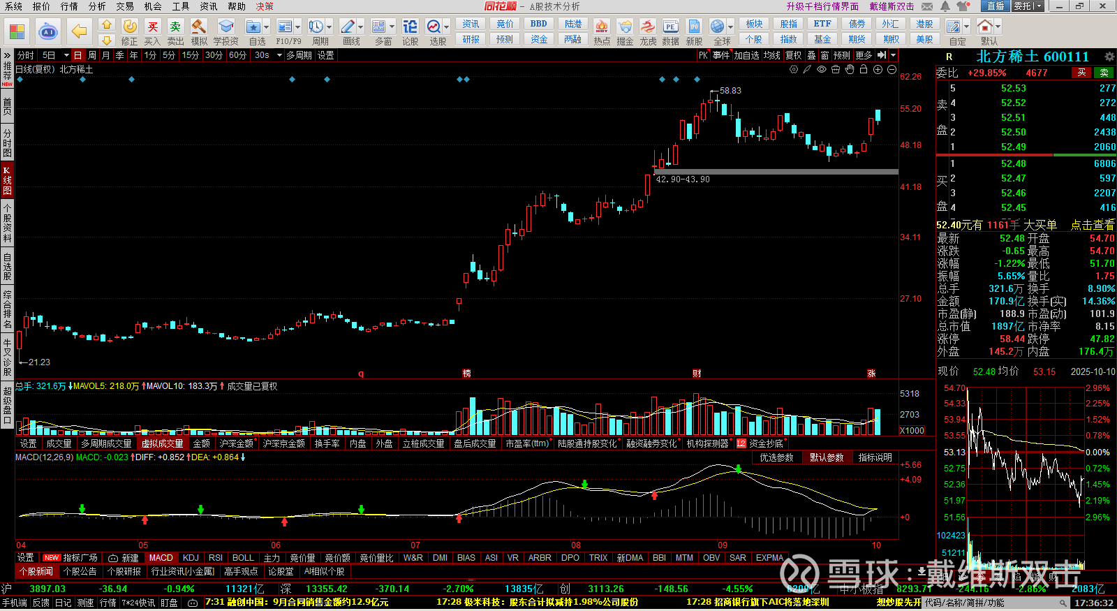This screenshot has height=611, width=1117.
Task: Toggle the 窗 window mode button
Action: click(x=825, y=55)
